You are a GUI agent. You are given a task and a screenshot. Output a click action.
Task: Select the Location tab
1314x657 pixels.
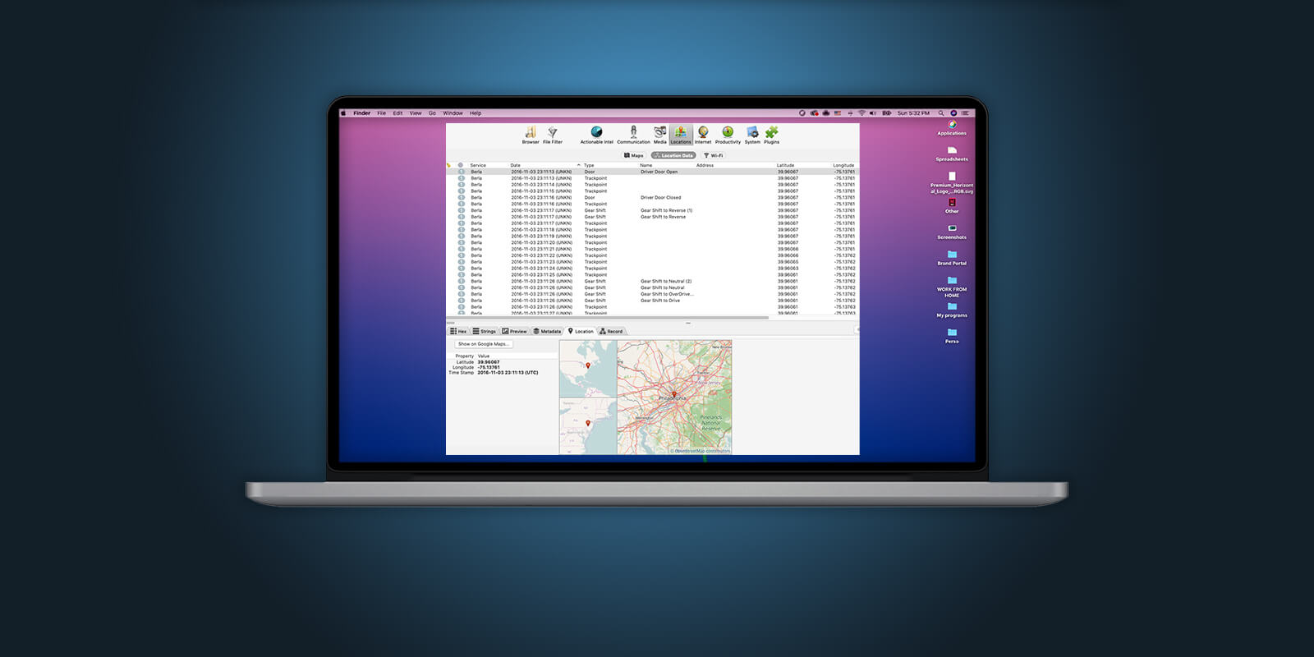click(581, 331)
